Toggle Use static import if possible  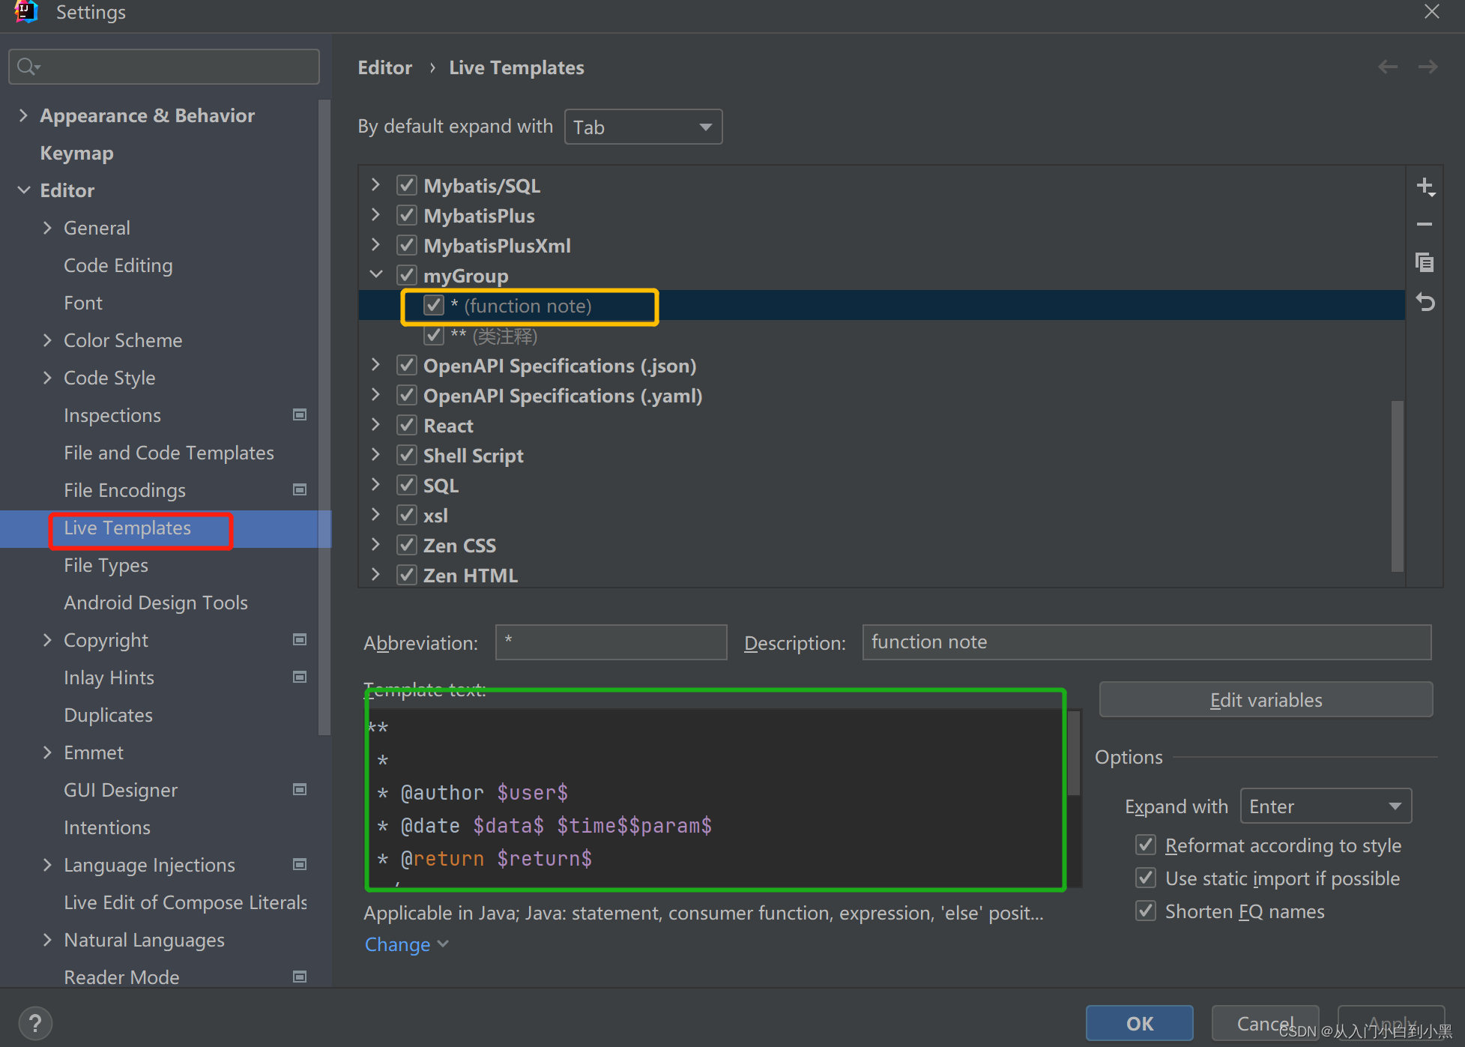click(1146, 878)
